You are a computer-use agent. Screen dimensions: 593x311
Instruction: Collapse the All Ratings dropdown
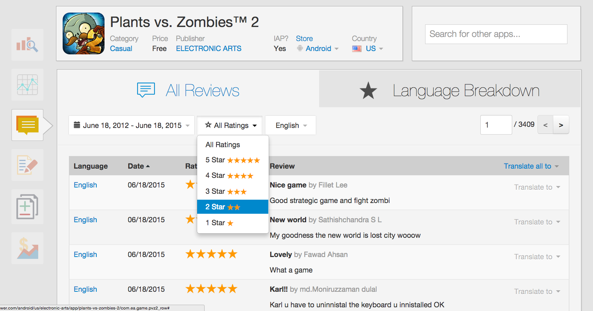click(230, 125)
